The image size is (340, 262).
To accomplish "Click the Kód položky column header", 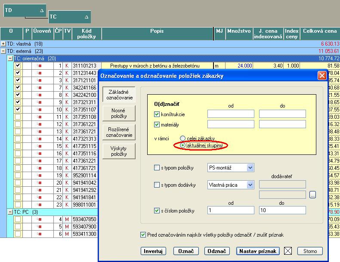I will click(87, 34).
